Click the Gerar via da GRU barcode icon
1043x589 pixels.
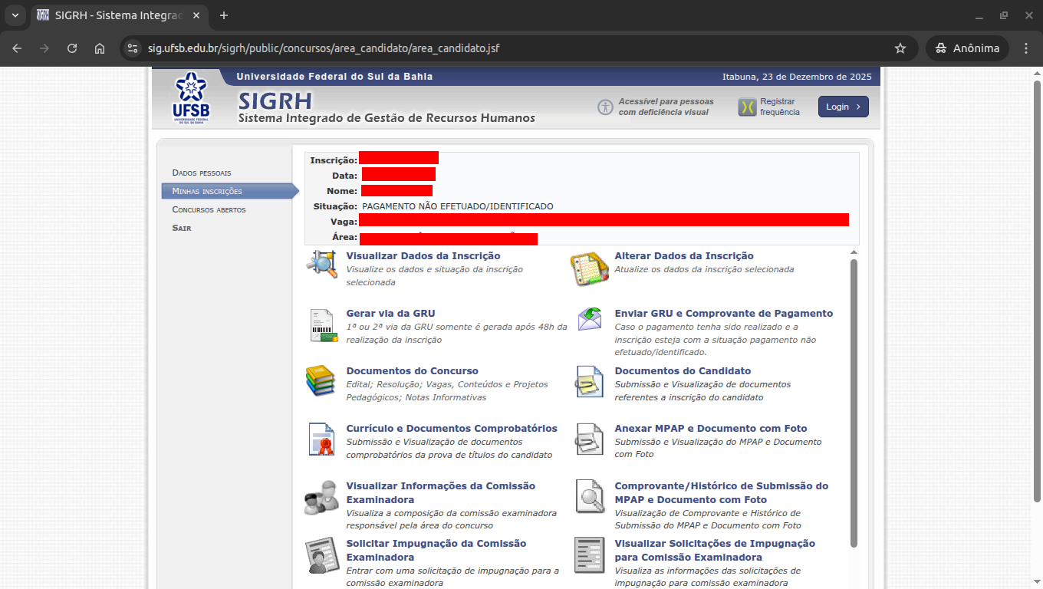pos(323,325)
